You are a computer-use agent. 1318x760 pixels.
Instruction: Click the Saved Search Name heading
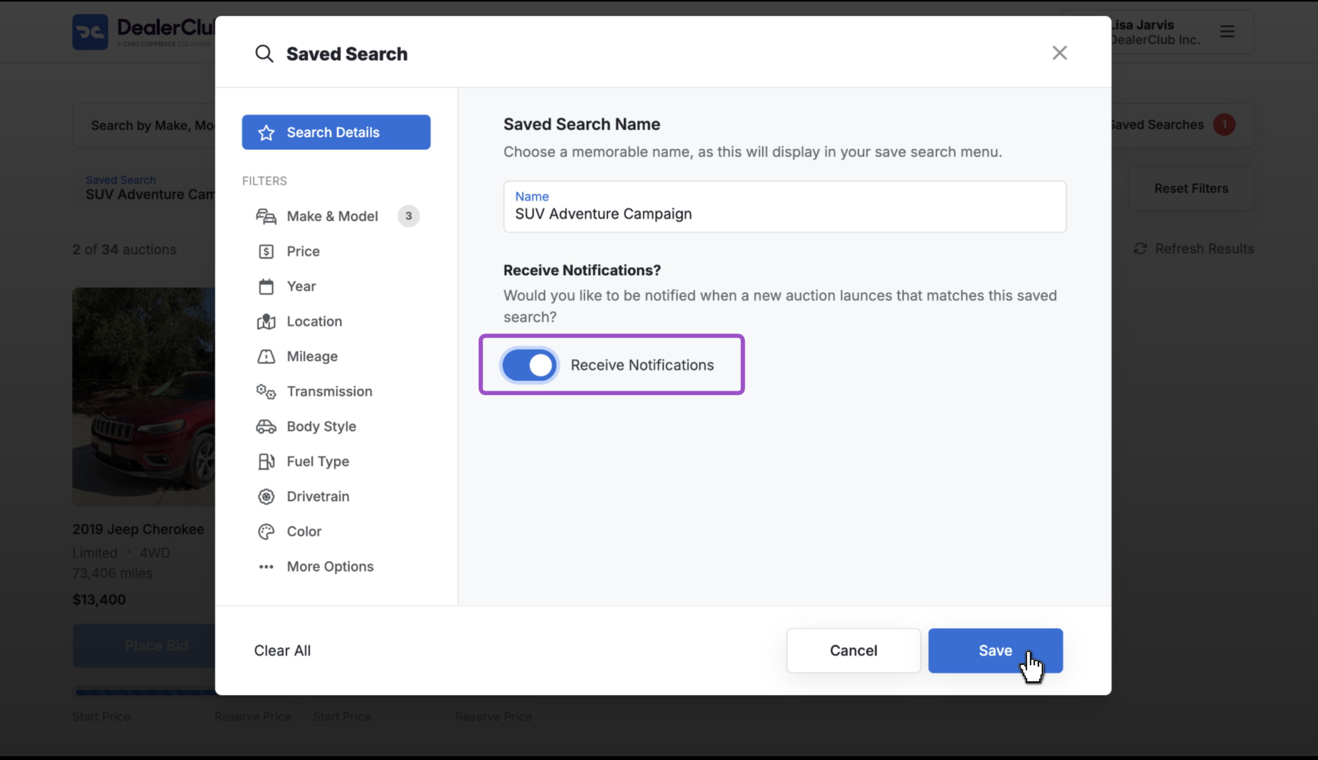(582, 124)
